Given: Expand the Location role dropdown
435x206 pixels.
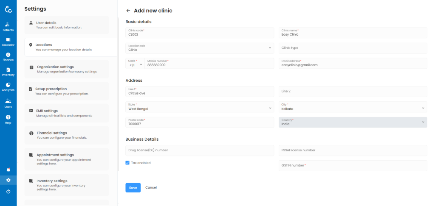Looking at the screenshot, I should pos(200,48).
